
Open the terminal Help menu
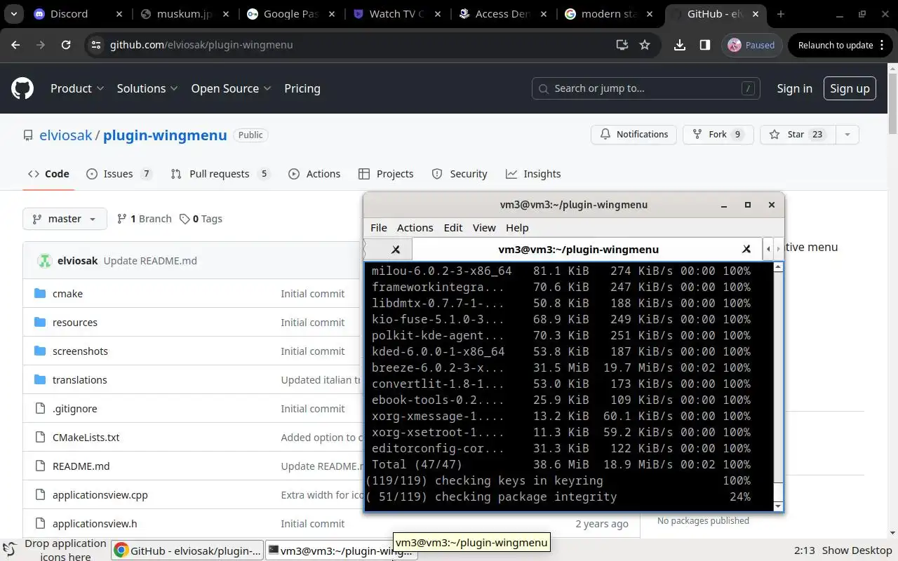[517, 228]
